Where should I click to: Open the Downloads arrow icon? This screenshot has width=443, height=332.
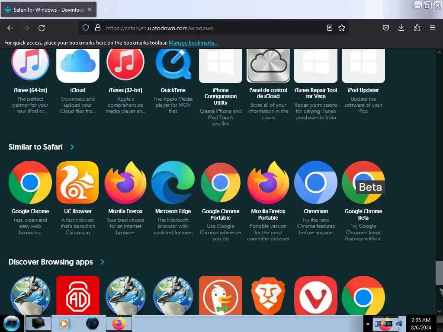click(x=401, y=28)
